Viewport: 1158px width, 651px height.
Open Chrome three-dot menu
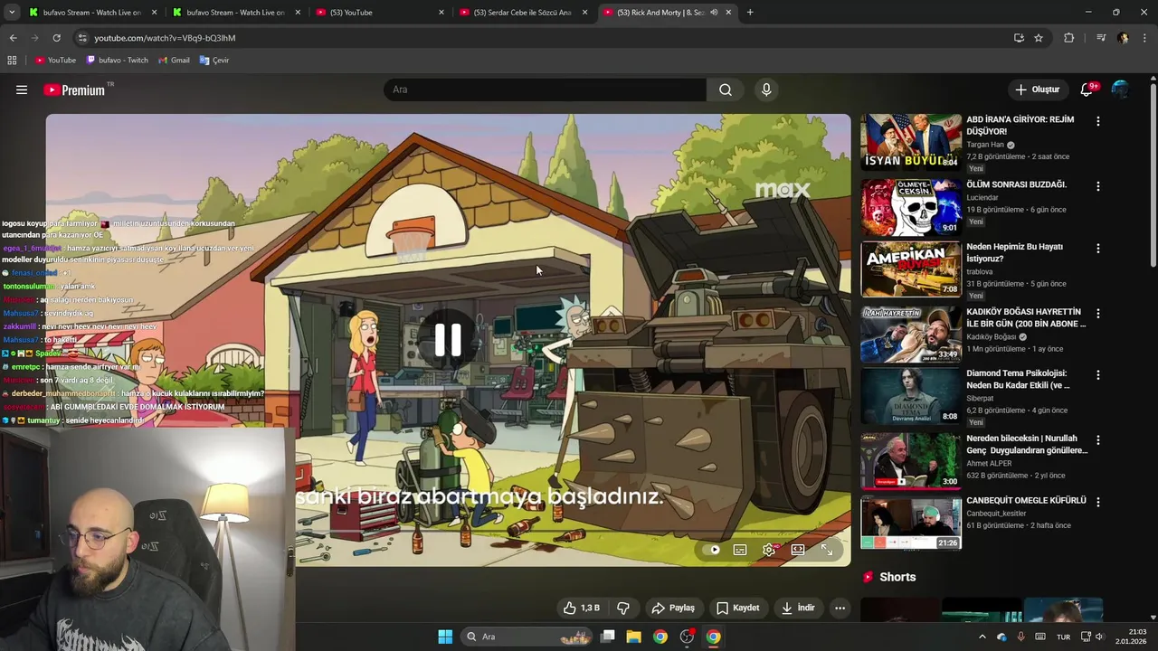click(x=1144, y=38)
